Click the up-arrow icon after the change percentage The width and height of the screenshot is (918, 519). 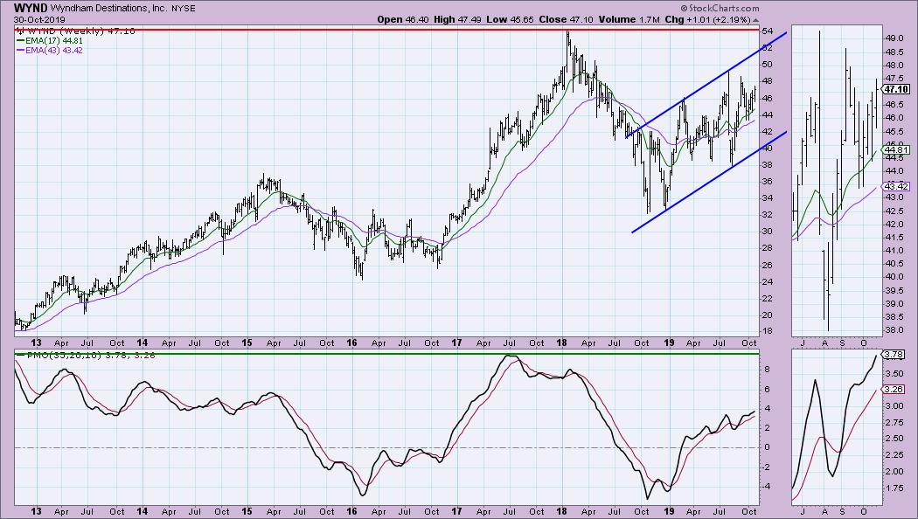click(755, 20)
